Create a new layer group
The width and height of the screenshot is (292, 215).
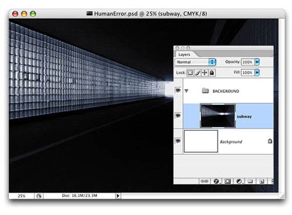pos(250,181)
